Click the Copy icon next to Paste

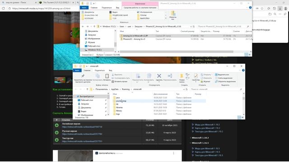98,76
